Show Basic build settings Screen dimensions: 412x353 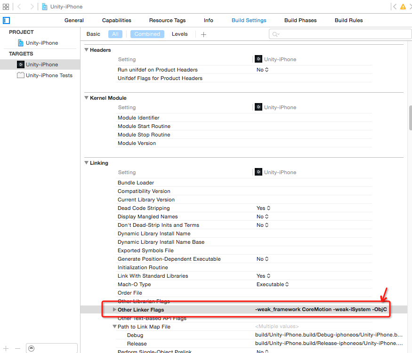93,34
